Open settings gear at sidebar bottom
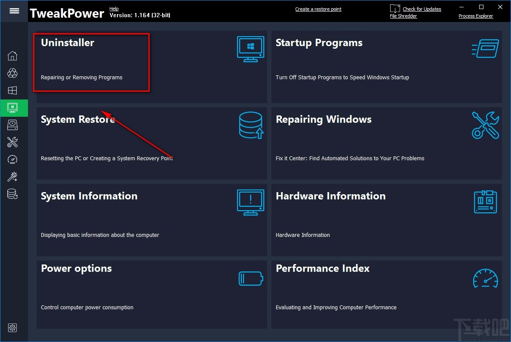Image resolution: width=511 pixels, height=342 pixels. (12, 328)
